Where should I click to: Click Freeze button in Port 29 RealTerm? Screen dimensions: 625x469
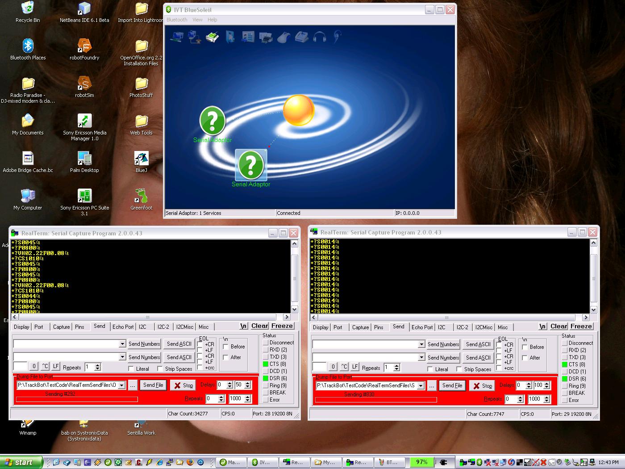point(581,327)
